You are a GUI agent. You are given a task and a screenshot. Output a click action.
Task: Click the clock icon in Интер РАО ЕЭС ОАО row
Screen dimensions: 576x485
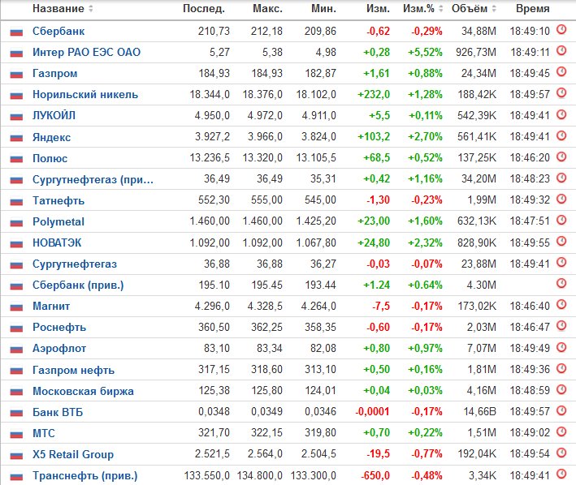coord(561,50)
